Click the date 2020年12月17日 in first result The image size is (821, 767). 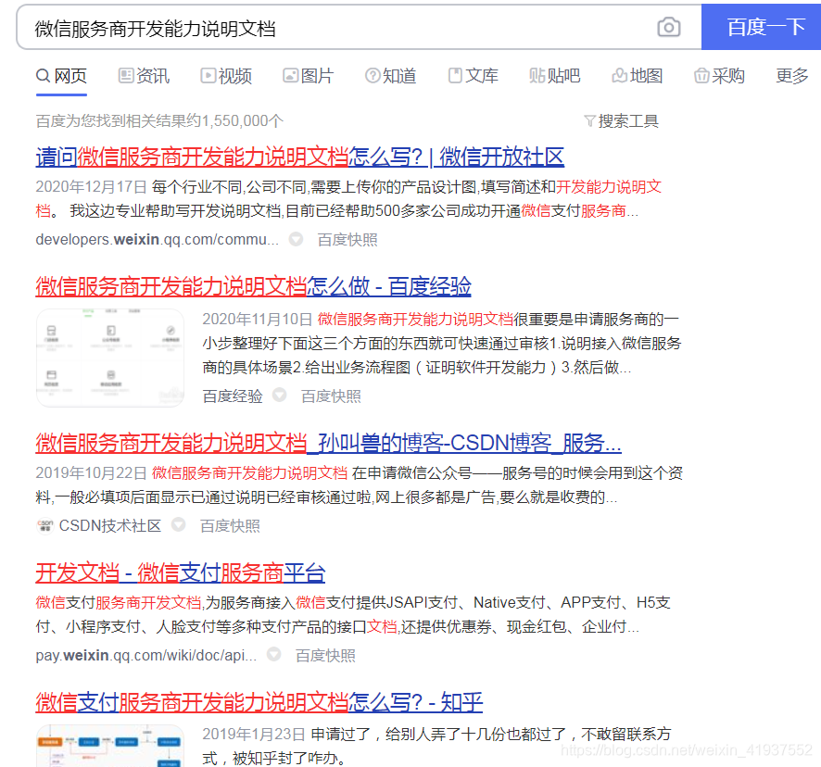(x=91, y=187)
